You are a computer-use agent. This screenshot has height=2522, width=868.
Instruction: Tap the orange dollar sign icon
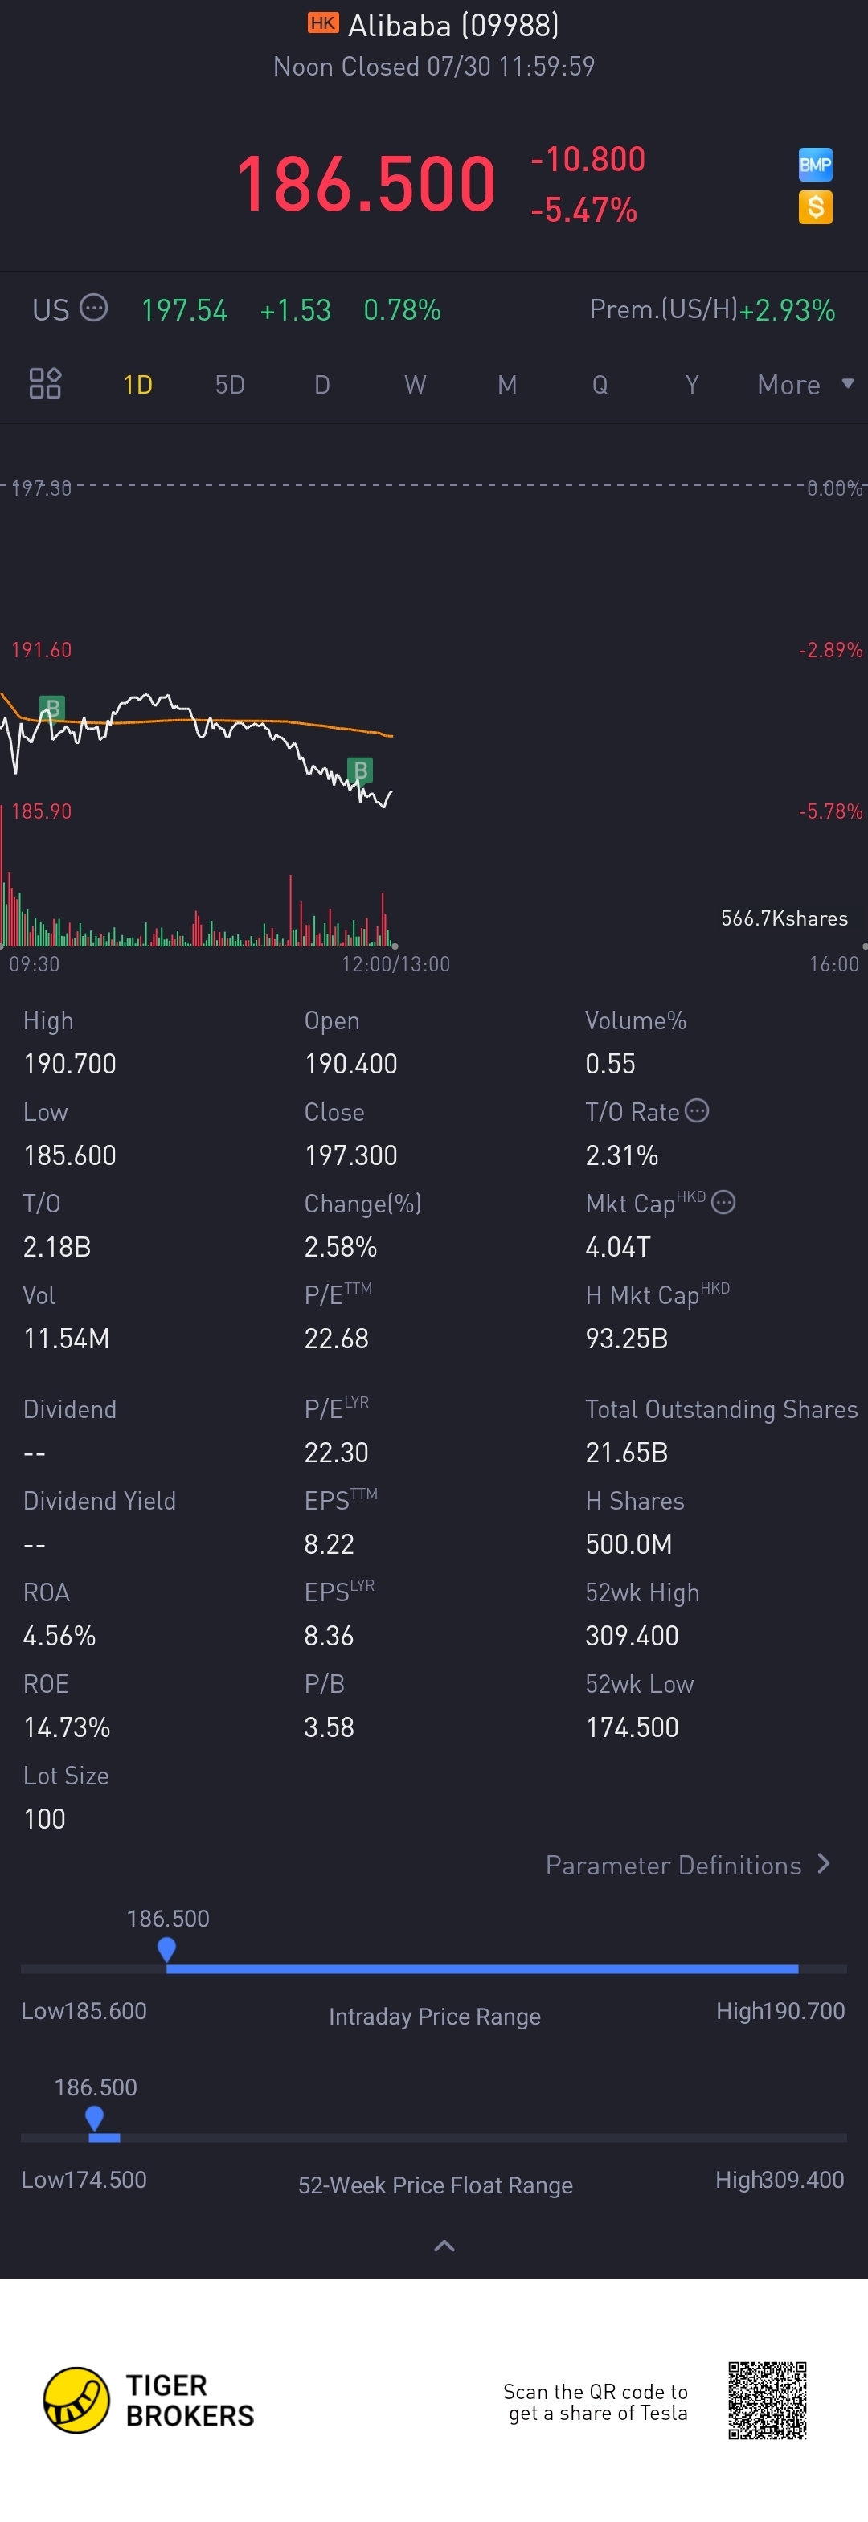[815, 207]
